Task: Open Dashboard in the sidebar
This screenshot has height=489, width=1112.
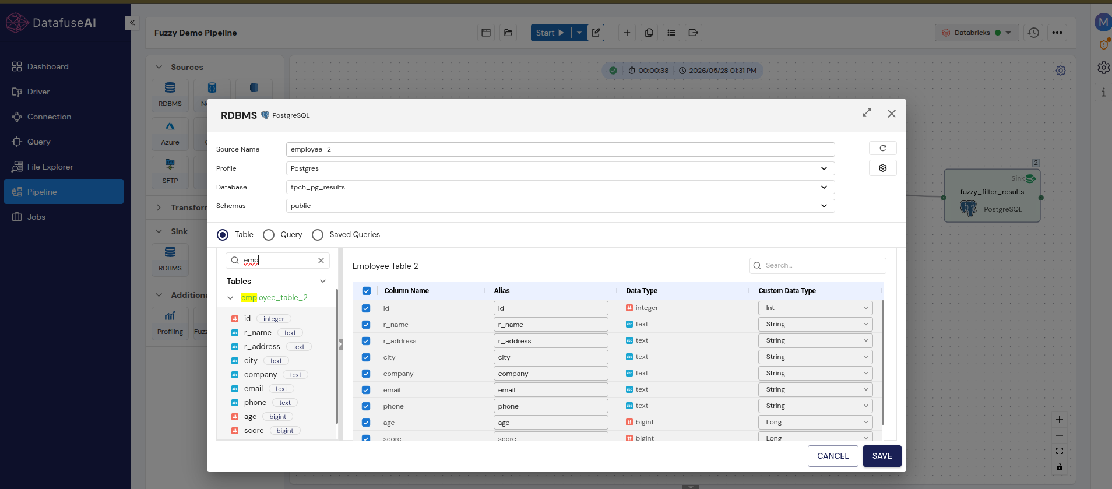Action: (64, 66)
